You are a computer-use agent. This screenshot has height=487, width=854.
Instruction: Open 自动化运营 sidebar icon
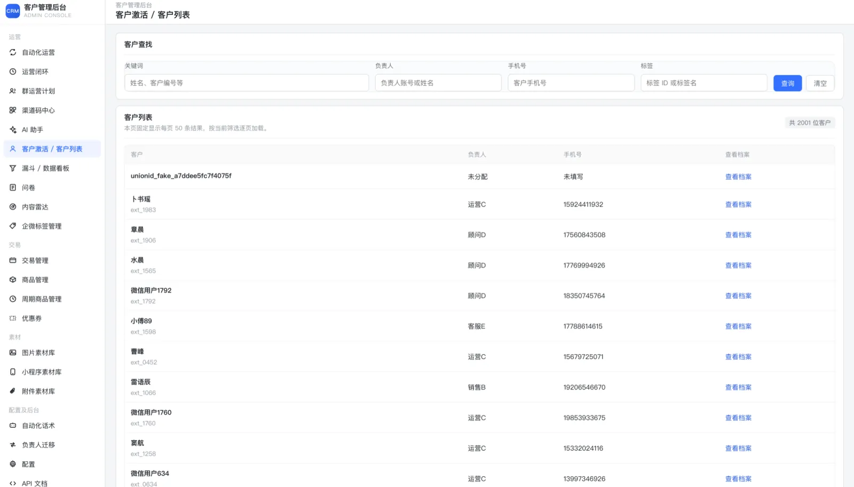[x=13, y=52]
